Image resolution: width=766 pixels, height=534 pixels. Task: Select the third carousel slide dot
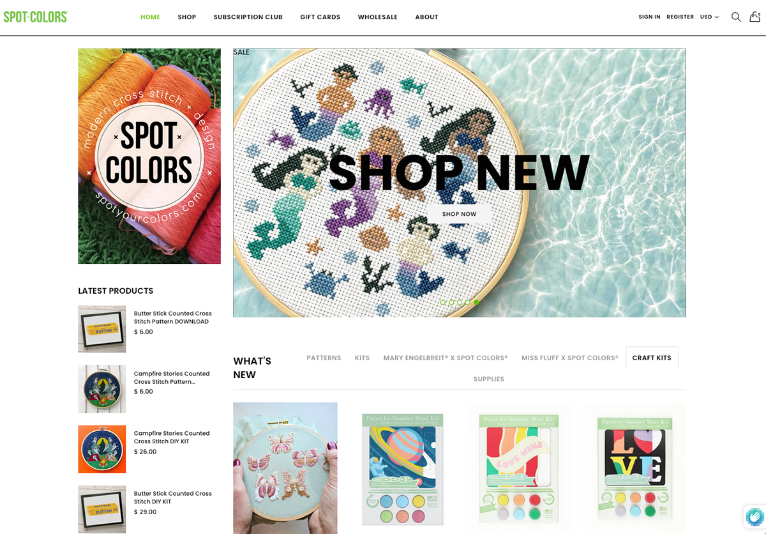(x=460, y=302)
